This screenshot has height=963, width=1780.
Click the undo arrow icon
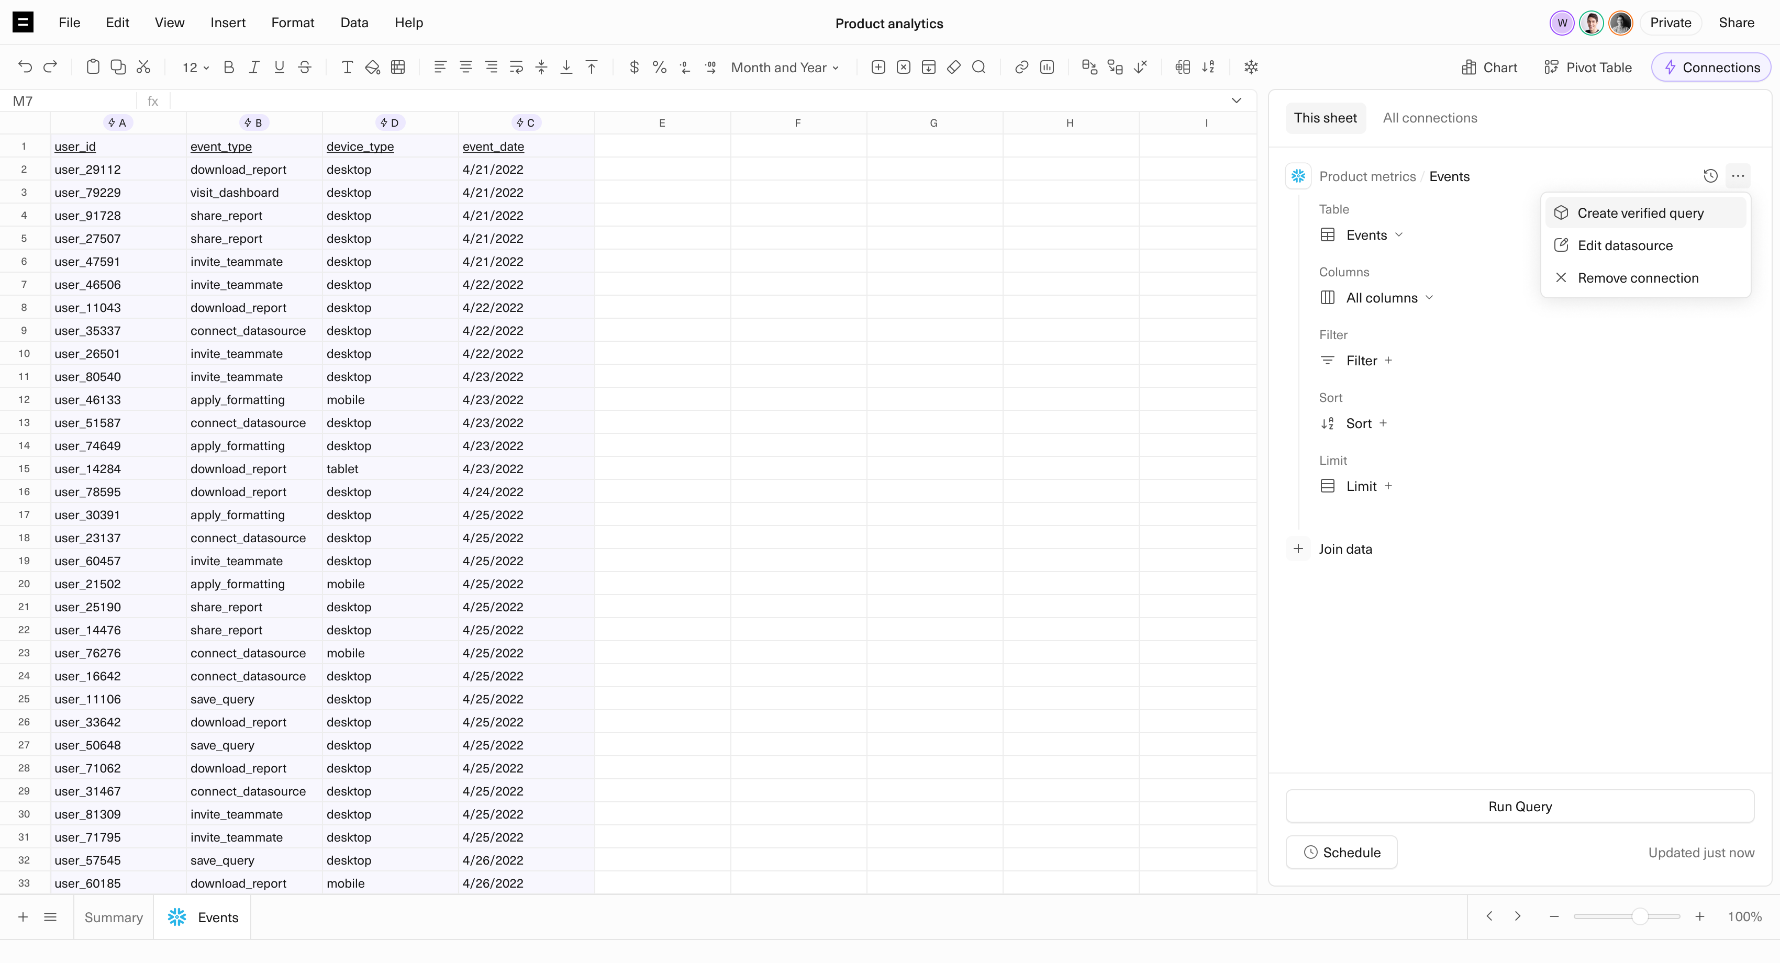click(x=25, y=67)
